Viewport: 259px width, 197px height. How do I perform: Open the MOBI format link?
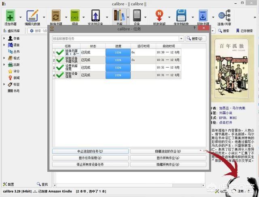233,118
